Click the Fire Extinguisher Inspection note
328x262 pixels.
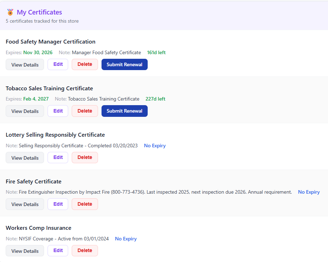[155, 192]
